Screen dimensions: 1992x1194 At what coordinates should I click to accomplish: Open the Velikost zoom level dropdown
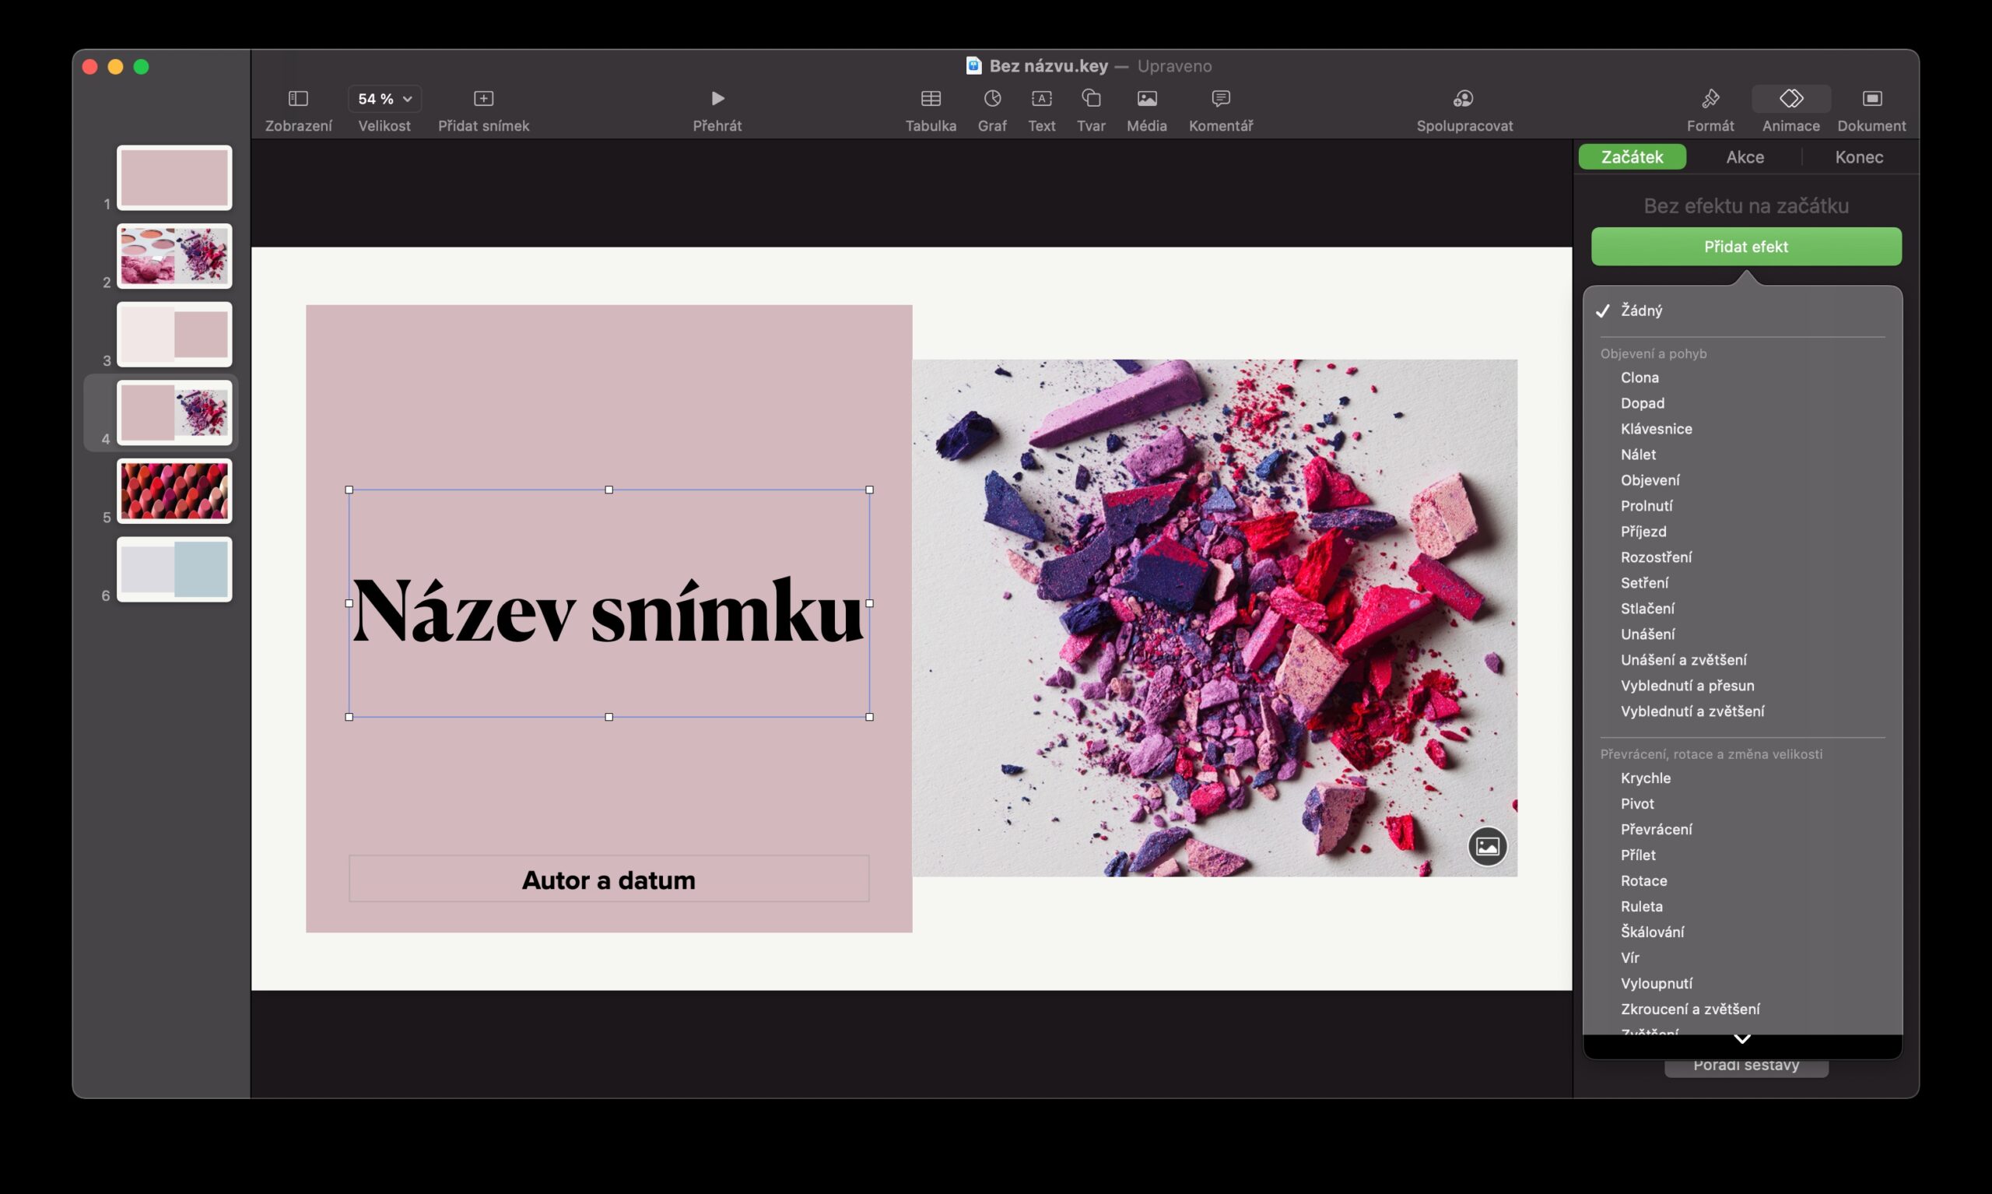384,98
